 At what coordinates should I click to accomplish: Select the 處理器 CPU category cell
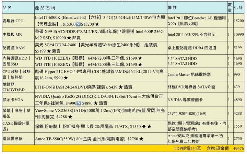(x=18, y=21)
